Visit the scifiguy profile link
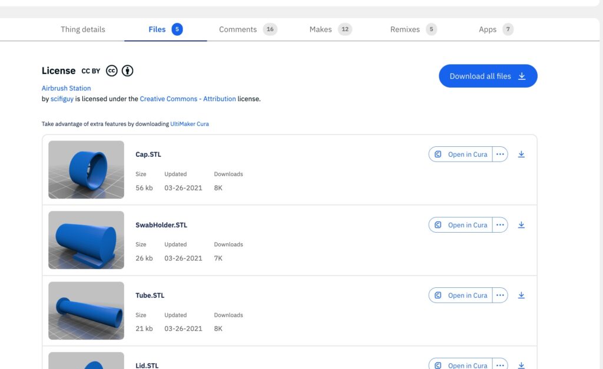603x369 pixels. click(62, 99)
